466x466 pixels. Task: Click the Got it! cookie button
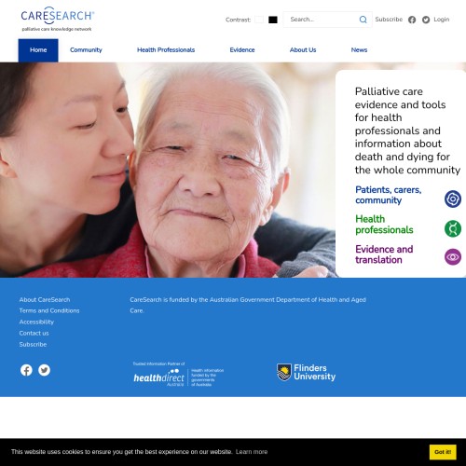[x=443, y=452]
